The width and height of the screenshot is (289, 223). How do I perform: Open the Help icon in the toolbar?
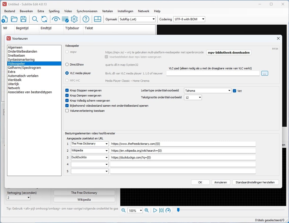pos(86,19)
